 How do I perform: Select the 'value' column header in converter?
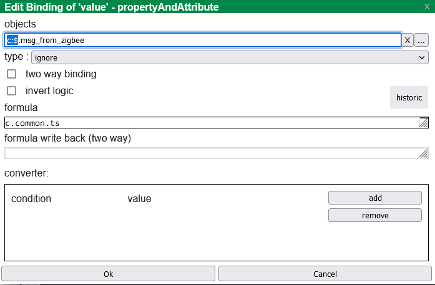click(139, 199)
